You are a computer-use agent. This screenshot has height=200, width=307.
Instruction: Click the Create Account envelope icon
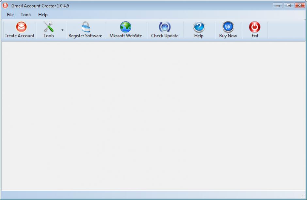click(21, 27)
